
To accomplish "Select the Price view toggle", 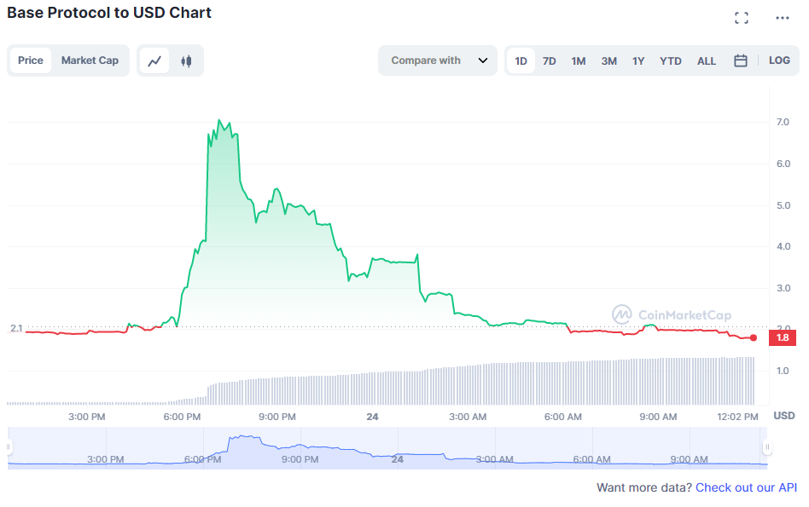I will click(31, 60).
